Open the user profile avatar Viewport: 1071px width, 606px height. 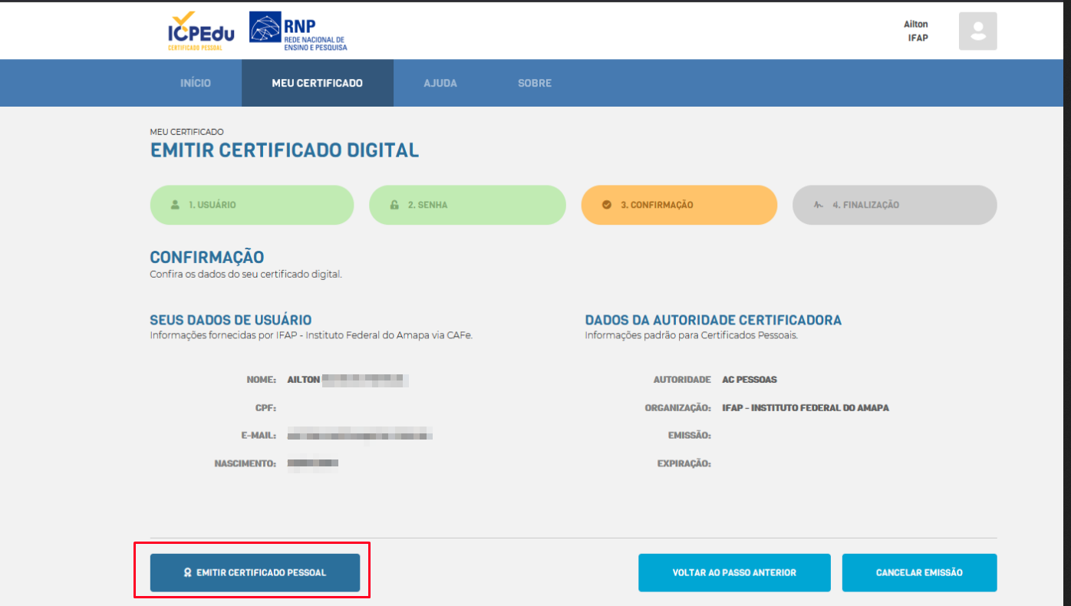(977, 31)
